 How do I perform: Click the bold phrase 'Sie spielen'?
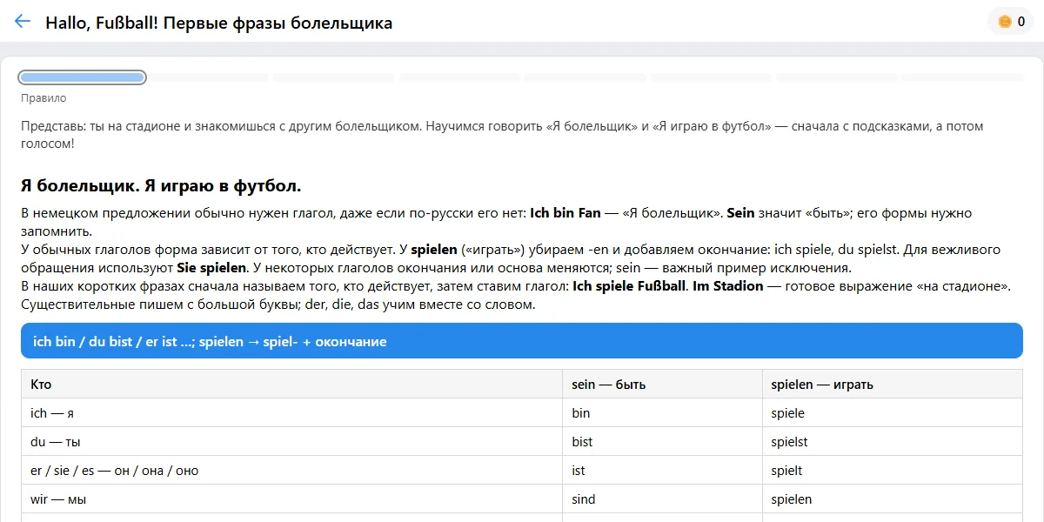[x=211, y=268]
